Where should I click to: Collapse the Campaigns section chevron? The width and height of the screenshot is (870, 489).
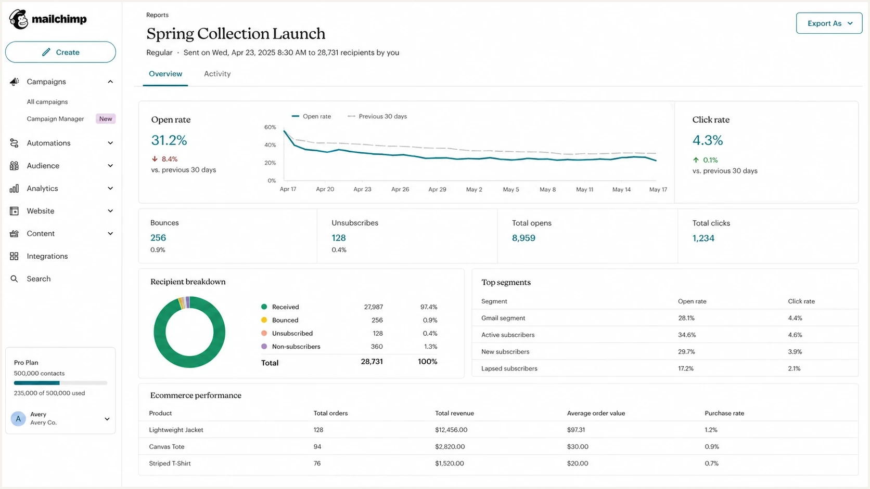[110, 82]
